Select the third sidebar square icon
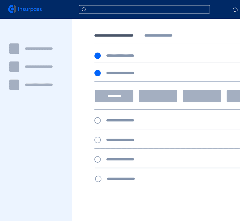 coord(14,85)
